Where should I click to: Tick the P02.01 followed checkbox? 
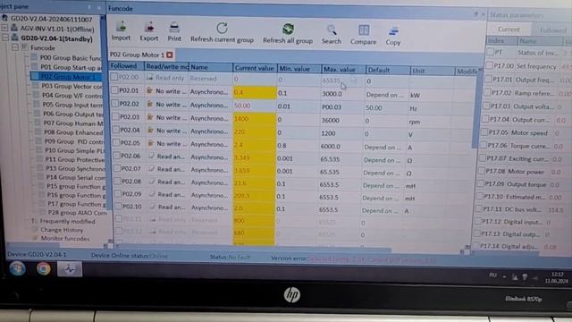pos(114,90)
